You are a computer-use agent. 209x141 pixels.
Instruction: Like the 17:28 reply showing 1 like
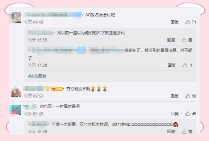click(185, 65)
